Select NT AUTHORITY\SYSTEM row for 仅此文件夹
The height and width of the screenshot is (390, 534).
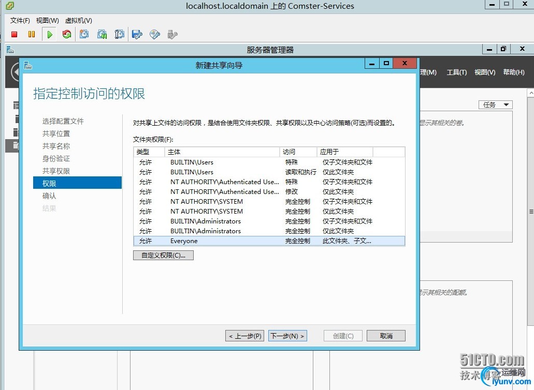pyautogui.click(x=269, y=211)
